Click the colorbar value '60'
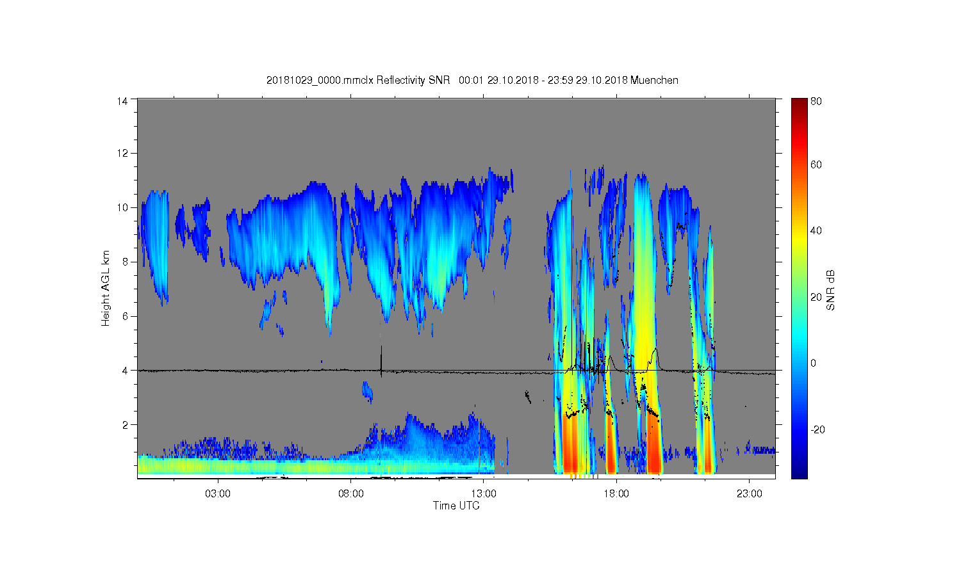This screenshot has width=961, height=576. pos(816,165)
